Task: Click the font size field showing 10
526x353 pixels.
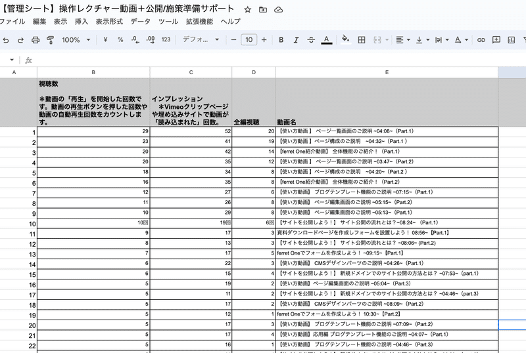Action: point(249,39)
